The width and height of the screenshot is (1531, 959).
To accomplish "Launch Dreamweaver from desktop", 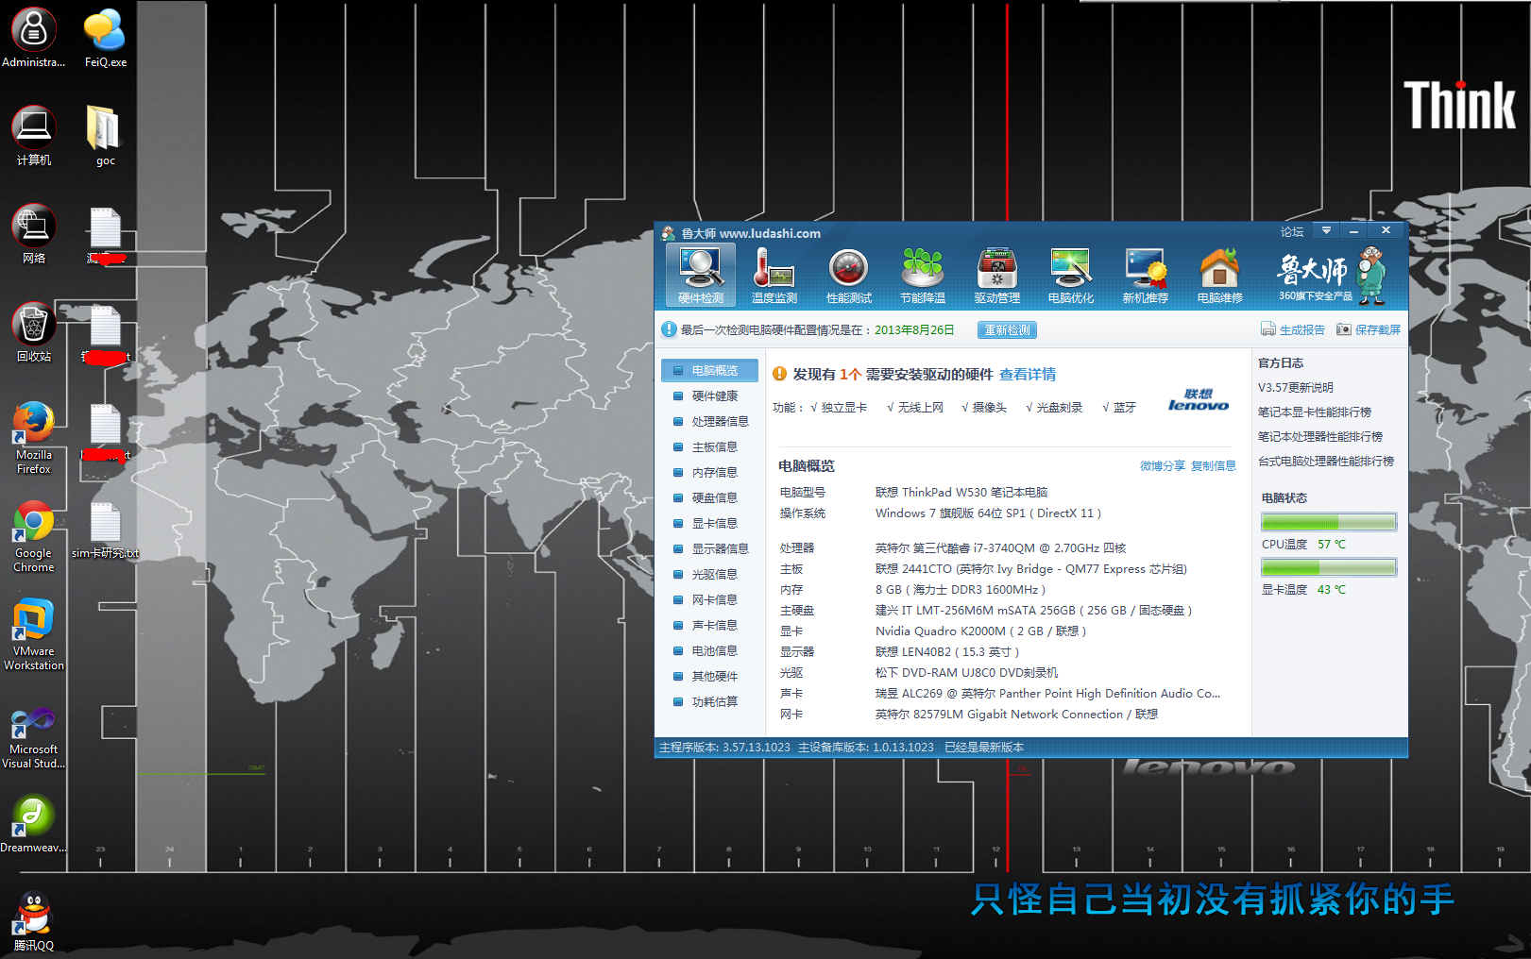I will click(34, 823).
